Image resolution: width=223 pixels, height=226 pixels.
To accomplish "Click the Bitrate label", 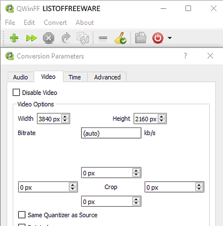I will pos(27,133).
